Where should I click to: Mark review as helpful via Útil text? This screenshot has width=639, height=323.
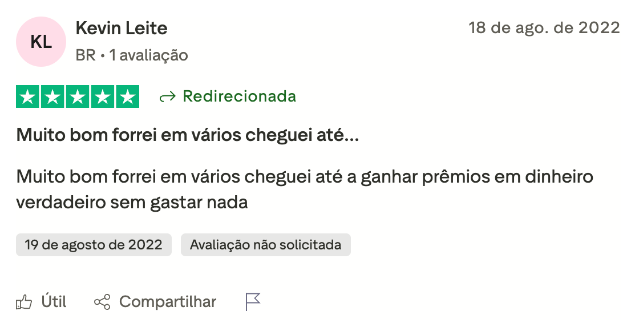(54, 302)
